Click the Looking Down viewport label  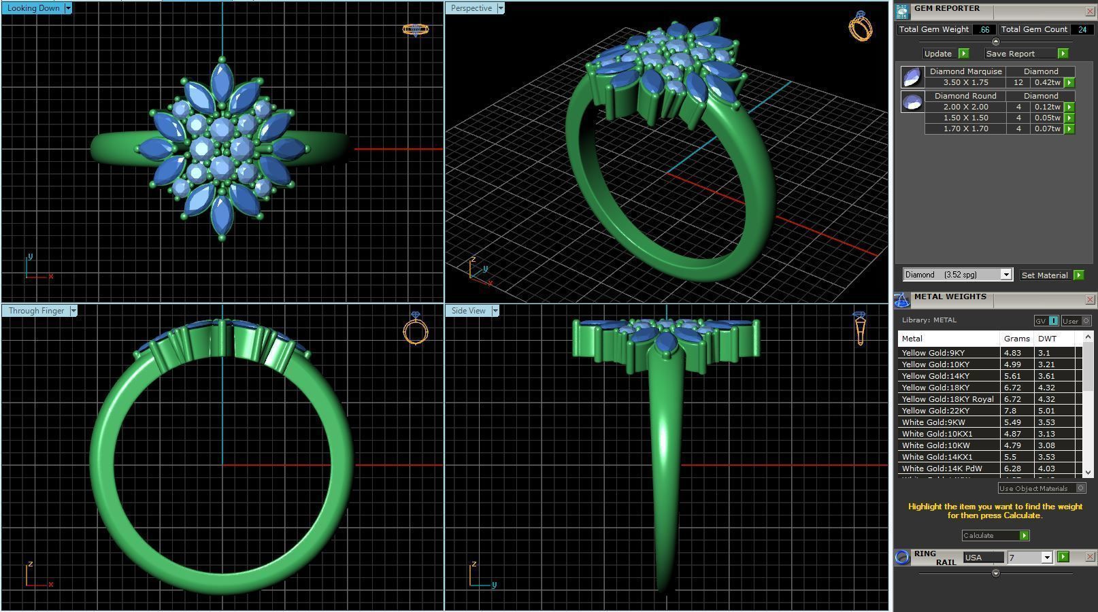[33, 8]
